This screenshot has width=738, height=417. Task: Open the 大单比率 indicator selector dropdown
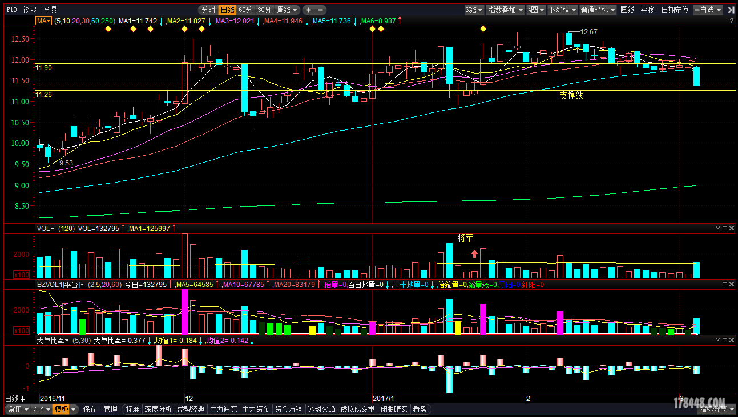click(53, 341)
